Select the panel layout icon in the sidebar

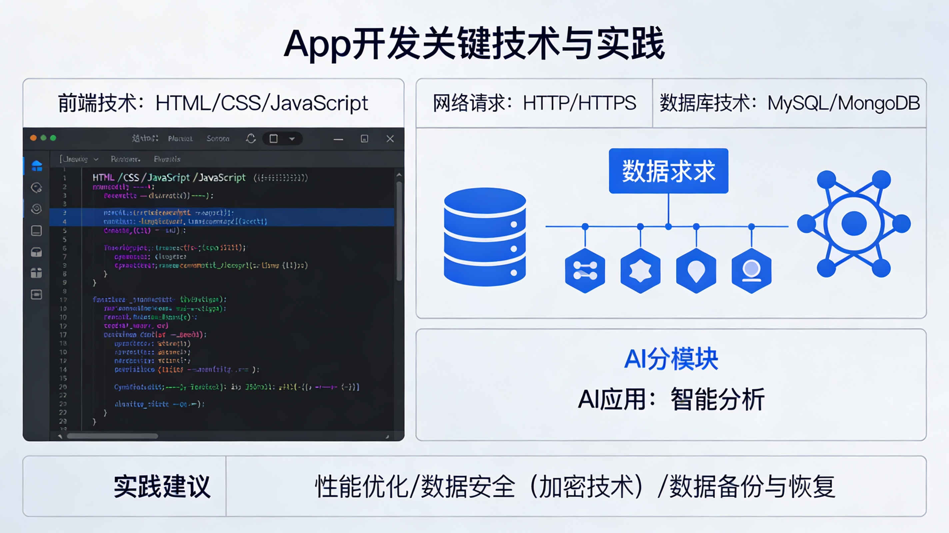point(36,231)
